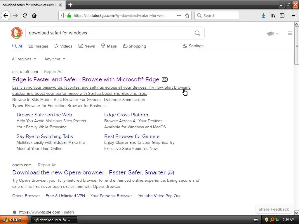Close the DuckDuckGo search tab

pos(60,5)
